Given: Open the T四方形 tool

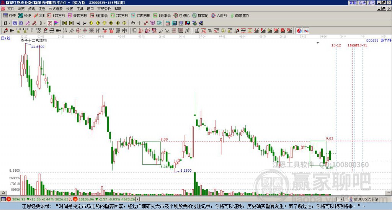Looking at the screenshot, I should [x=119, y=15].
